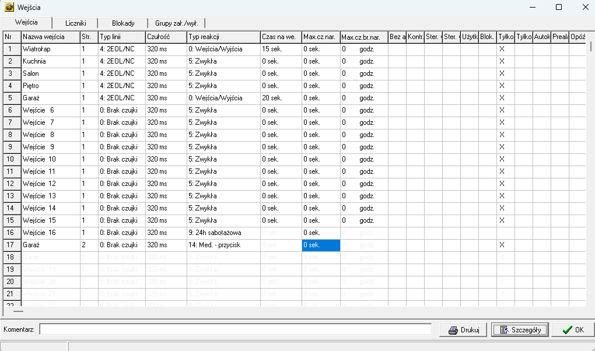Click row number 1 header
The image size is (595, 351).
pyautogui.click(x=12, y=49)
